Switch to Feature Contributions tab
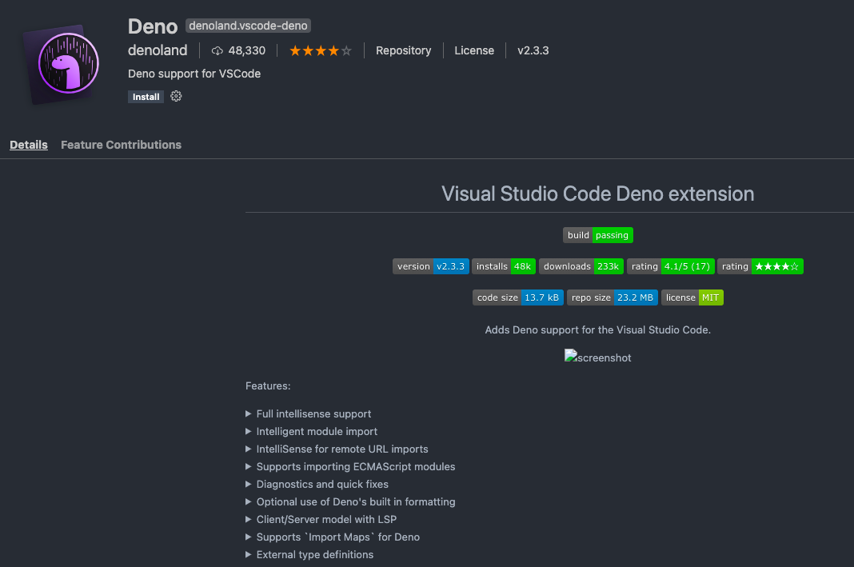Viewport: 854px width, 567px height. 121,145
